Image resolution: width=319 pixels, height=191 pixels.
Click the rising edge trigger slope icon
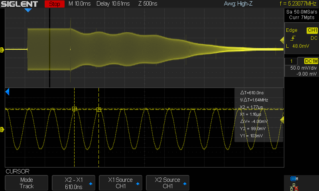coord(293,38)
